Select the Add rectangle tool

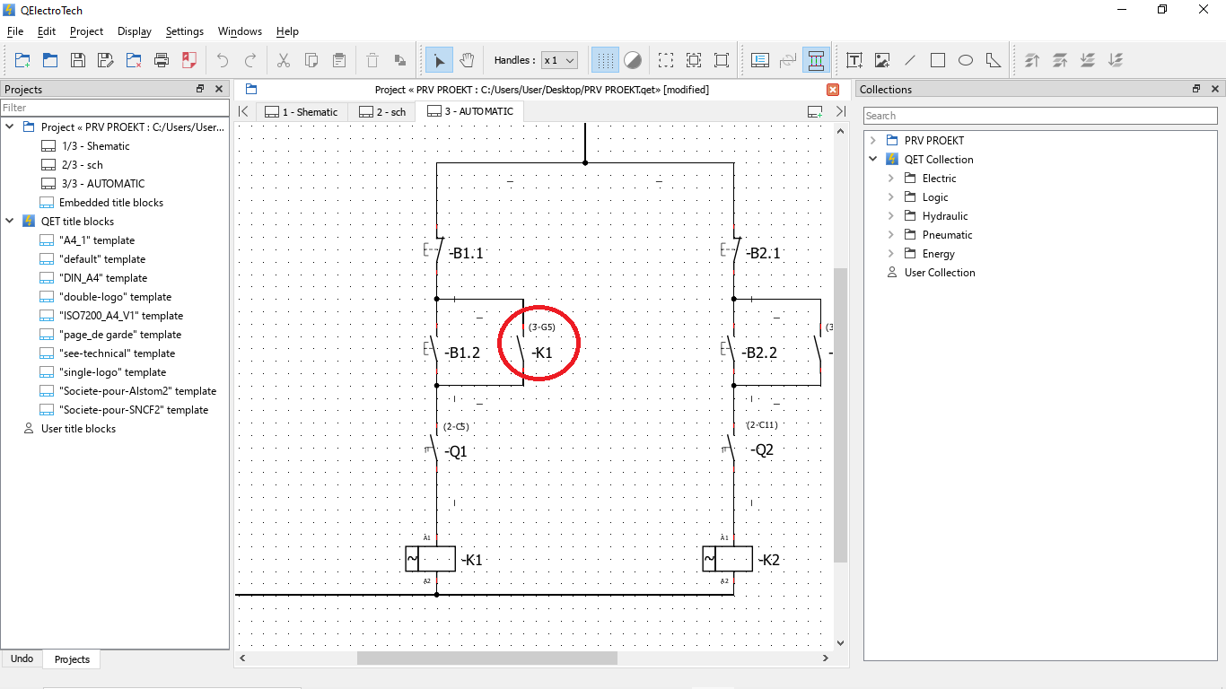[x=938, y=60]
